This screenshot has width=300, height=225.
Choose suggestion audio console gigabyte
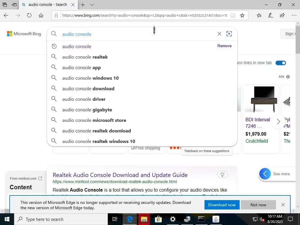pyautogui.click(x=142, y=110)
